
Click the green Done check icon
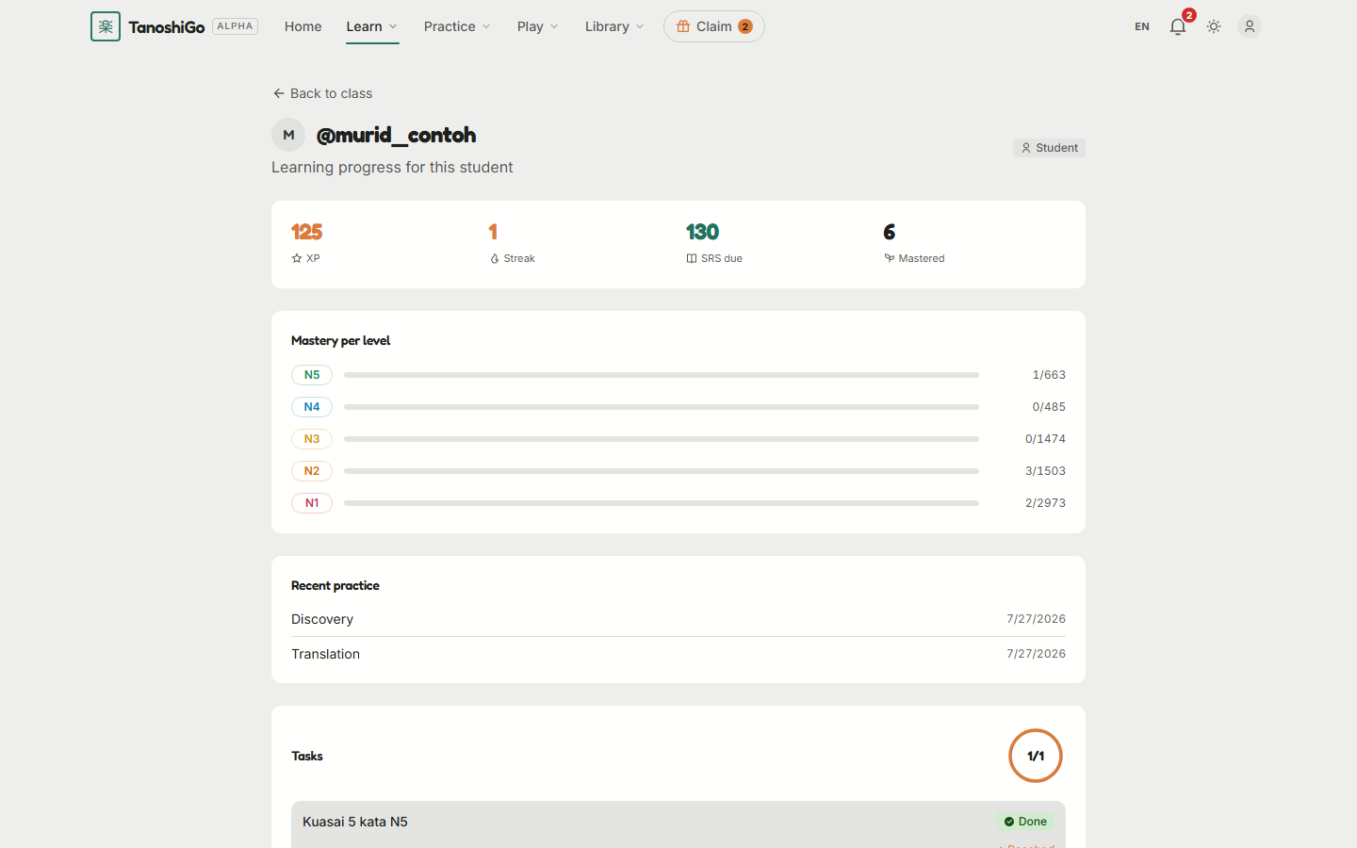1009,822
